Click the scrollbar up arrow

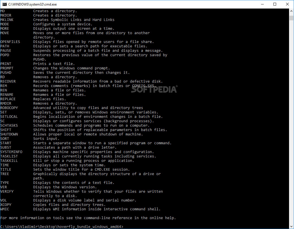coord(291,11)
